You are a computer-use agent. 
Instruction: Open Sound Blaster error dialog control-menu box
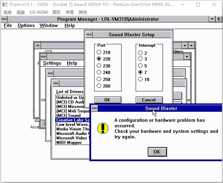tap(95, 108)
